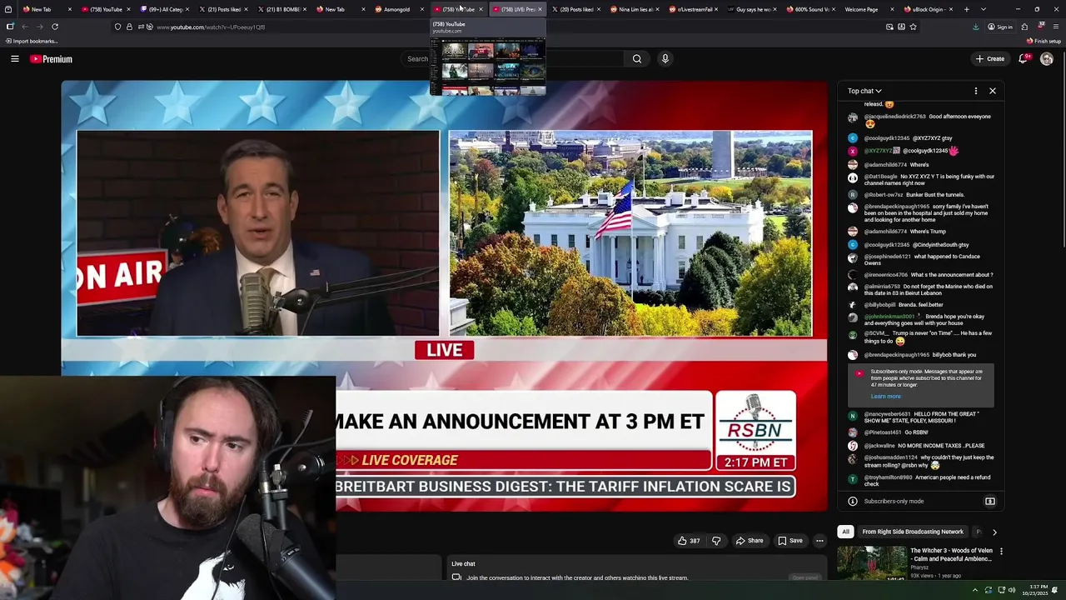
Task: Switch to the uBlock Origin tab
Action: tap(929, 9)
